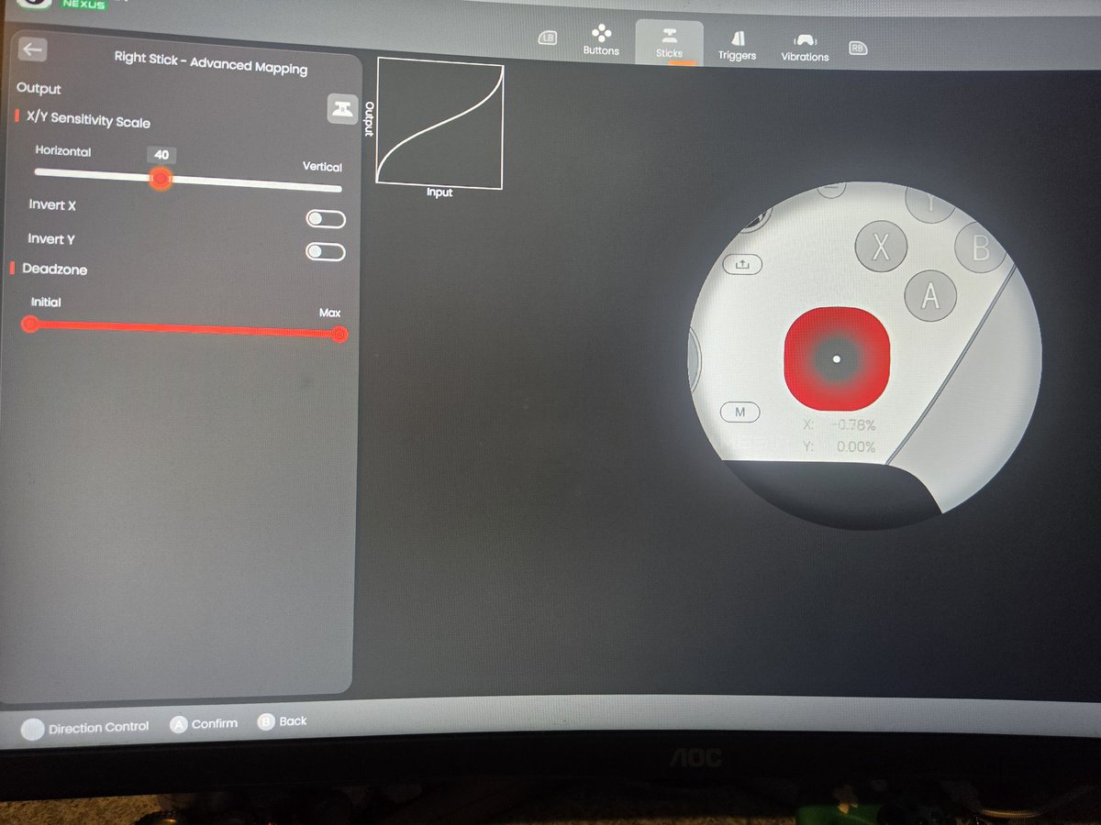Image resolution: width=1101 pixels, height=825 pixels.
Task: Toggle the Invert X switch
Action: pyautogui.click(x=326, y=219)
